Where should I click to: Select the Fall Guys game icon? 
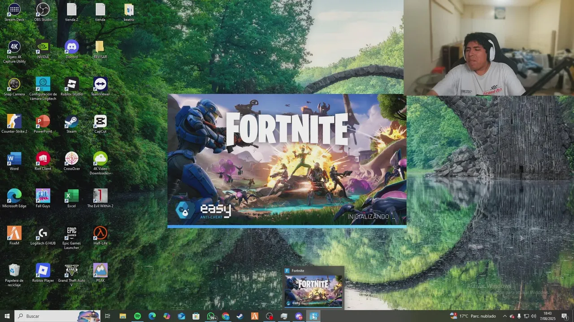point(43,199)
